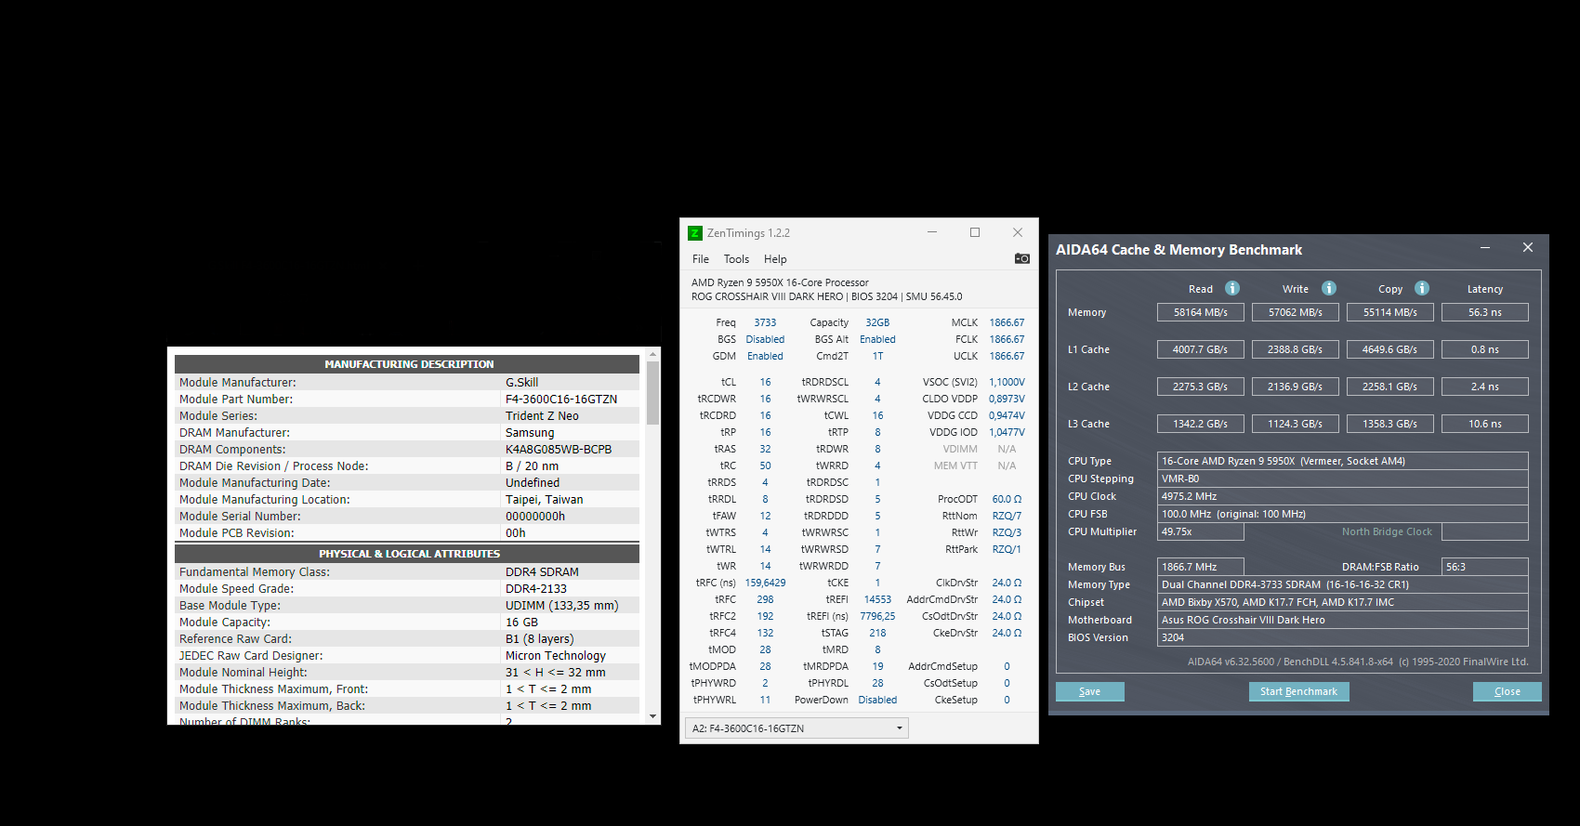Click the SPD window scrollbar up arrow
Screen dimensions: 1580x826
pyautogui.click(x=653, y=354)
